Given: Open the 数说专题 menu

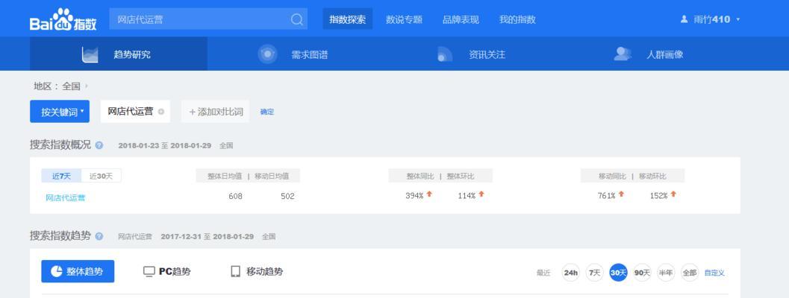Looking at the screenshot, I should [404, 19].
